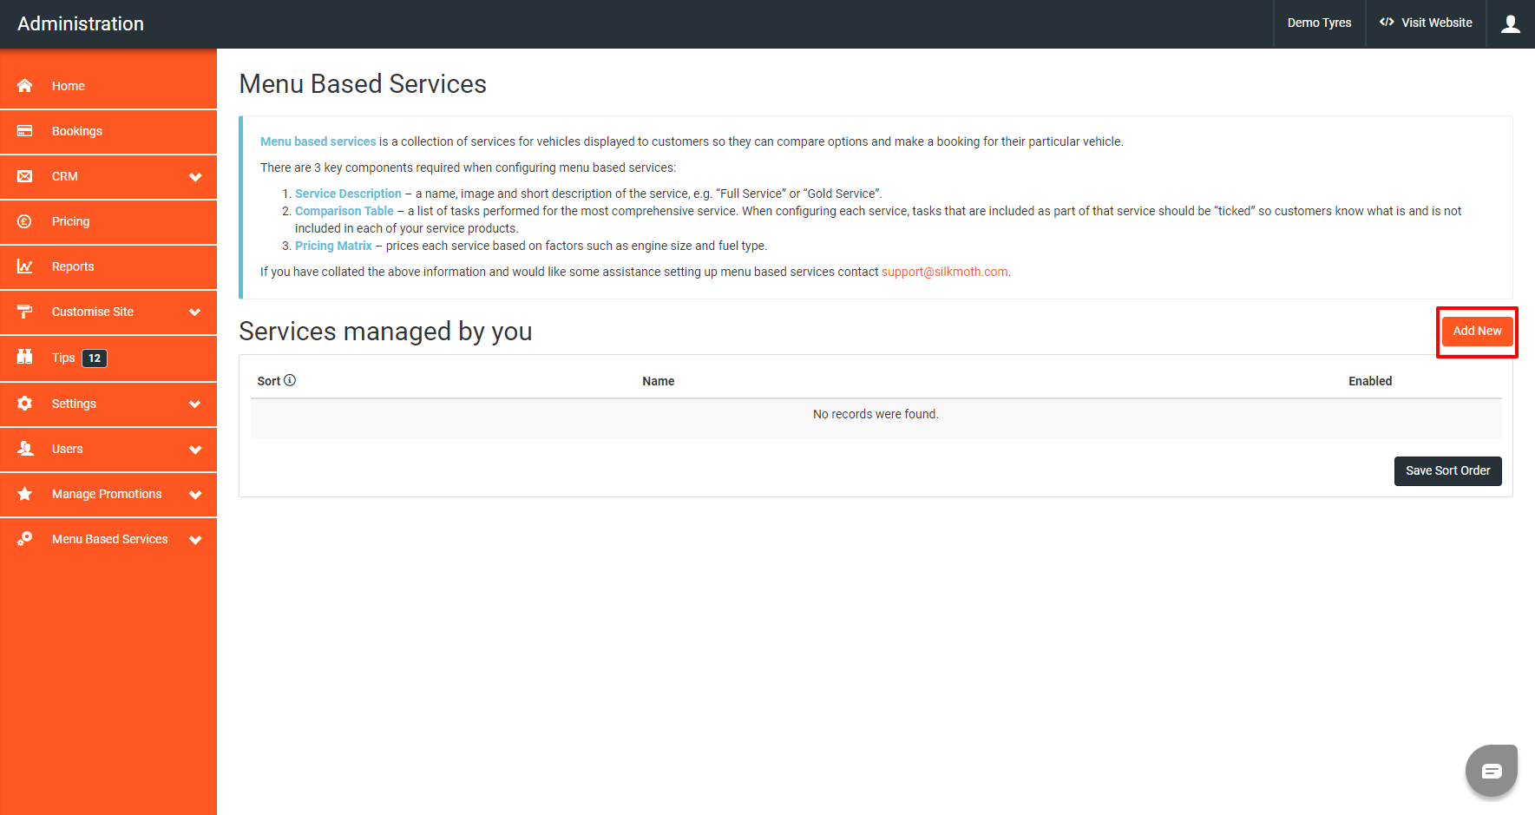This screenshot has width=1535, height=815.
Task: Click the Menu Based Services cogs icon
Action: coord(24,539)
